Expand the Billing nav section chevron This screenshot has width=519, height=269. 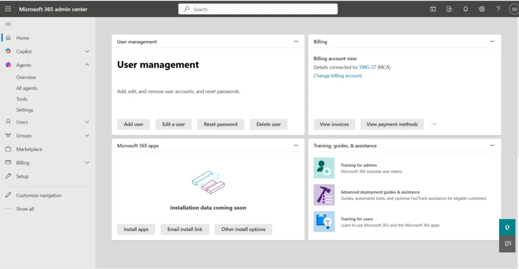(x=87, y=163)
